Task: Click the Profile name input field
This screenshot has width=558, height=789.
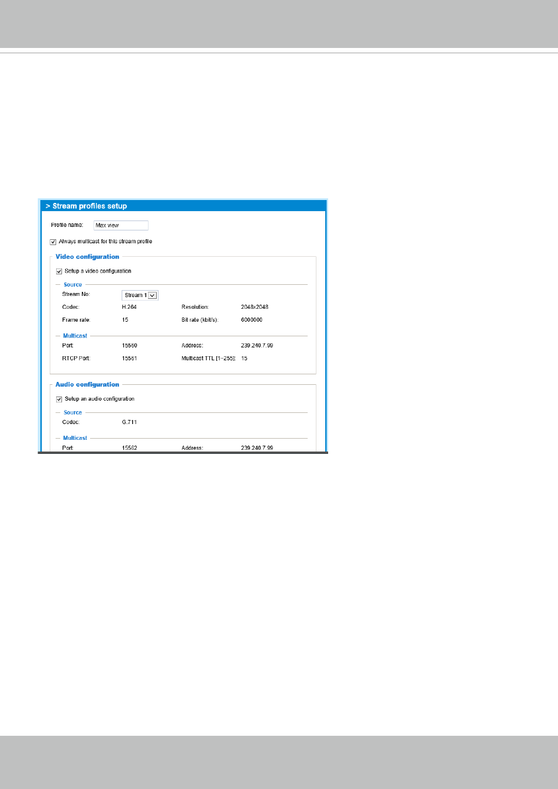Action: (x=120, y=225)
